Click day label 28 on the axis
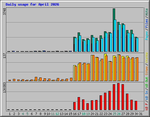150x117 pixels. click(127, 114)
